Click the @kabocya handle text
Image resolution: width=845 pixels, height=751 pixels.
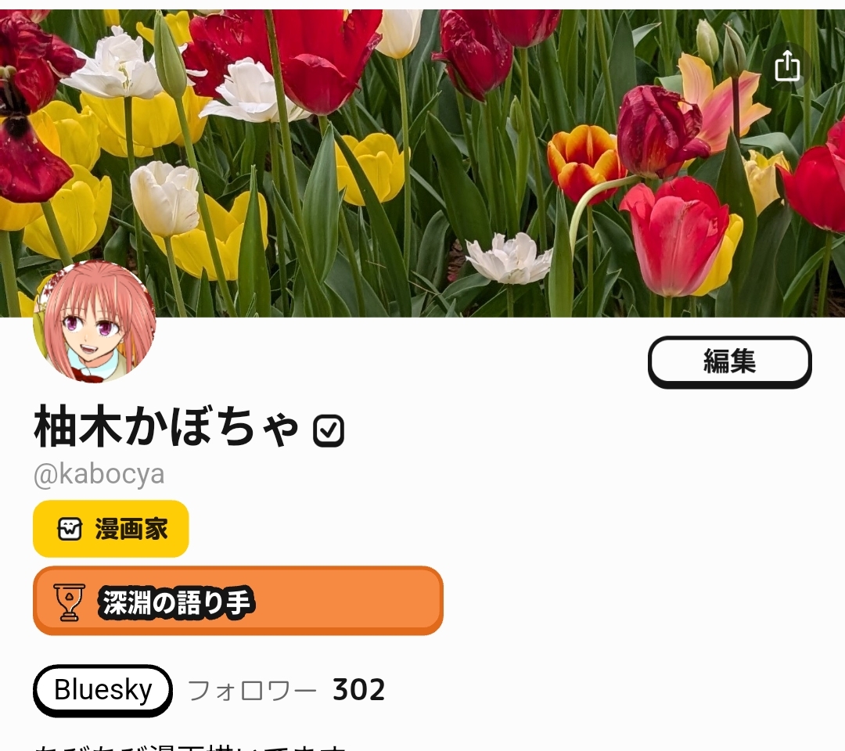coord(99,474)
